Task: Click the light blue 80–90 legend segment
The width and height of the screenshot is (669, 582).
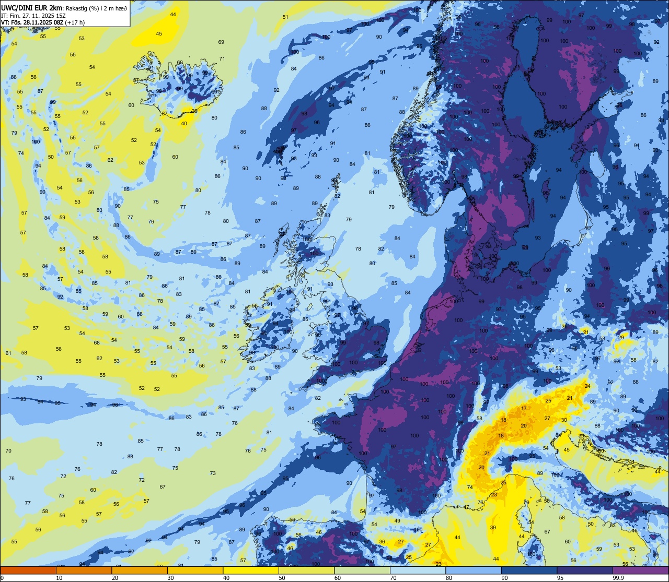Action: click(x=474, y=570)
